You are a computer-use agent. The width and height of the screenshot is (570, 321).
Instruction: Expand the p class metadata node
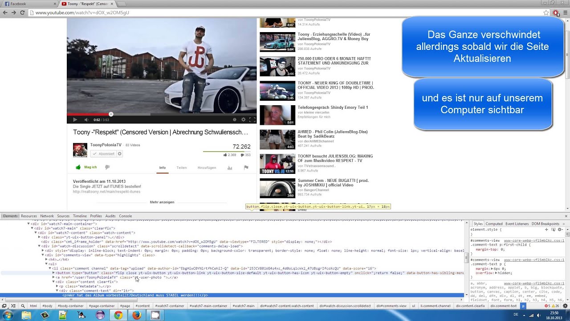click(57, 286)
